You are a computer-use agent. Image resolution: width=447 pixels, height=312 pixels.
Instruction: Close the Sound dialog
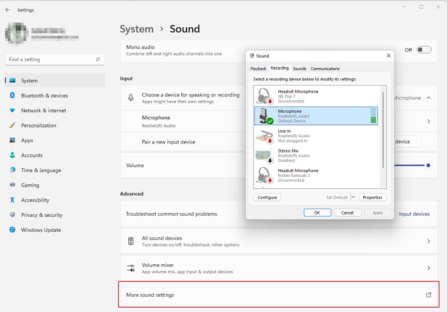(x=388, y=56)
